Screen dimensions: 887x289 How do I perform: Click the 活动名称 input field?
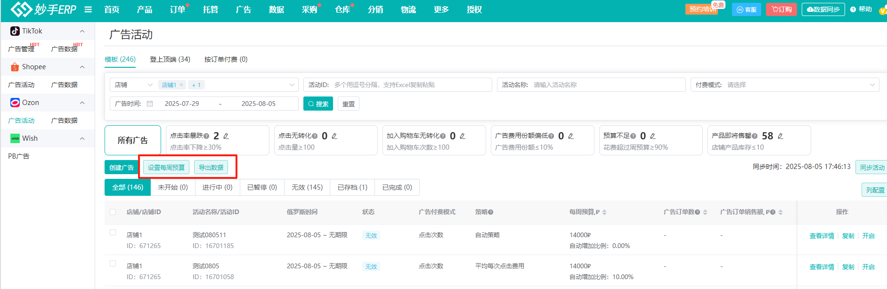(x=607, y=85)
